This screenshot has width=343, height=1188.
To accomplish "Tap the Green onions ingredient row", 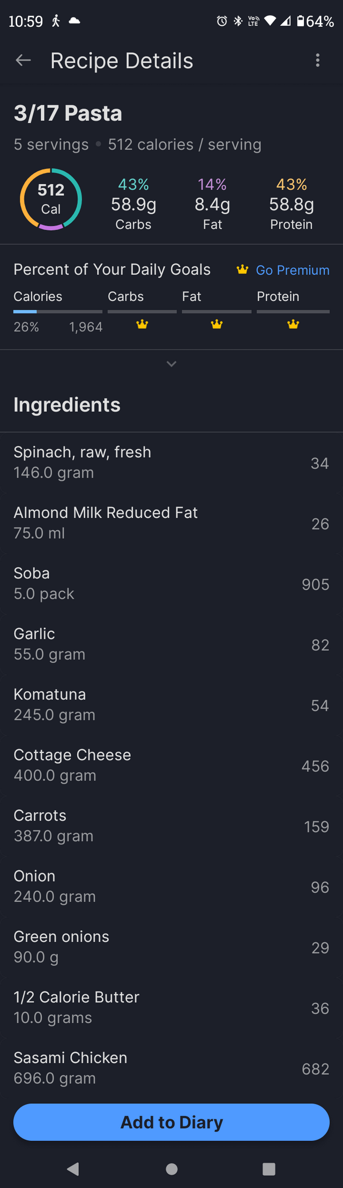I will pos(171,948).
